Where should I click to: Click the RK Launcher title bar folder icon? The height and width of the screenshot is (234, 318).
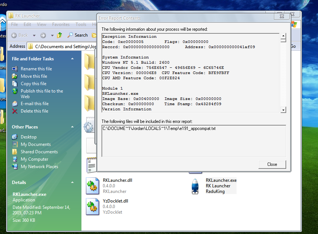click(11, 16)
